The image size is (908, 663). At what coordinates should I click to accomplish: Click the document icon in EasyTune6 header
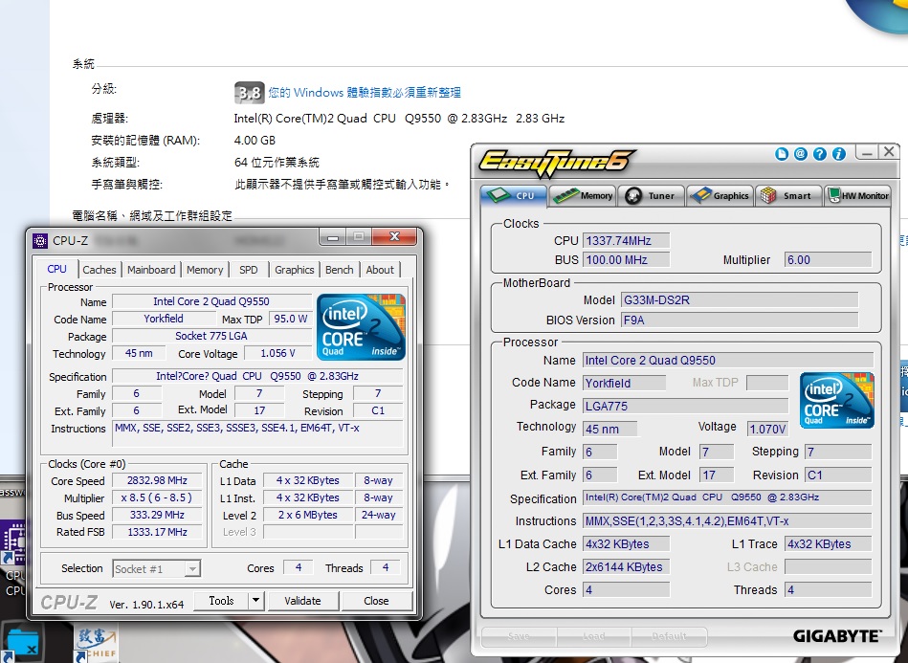[782, 154]
